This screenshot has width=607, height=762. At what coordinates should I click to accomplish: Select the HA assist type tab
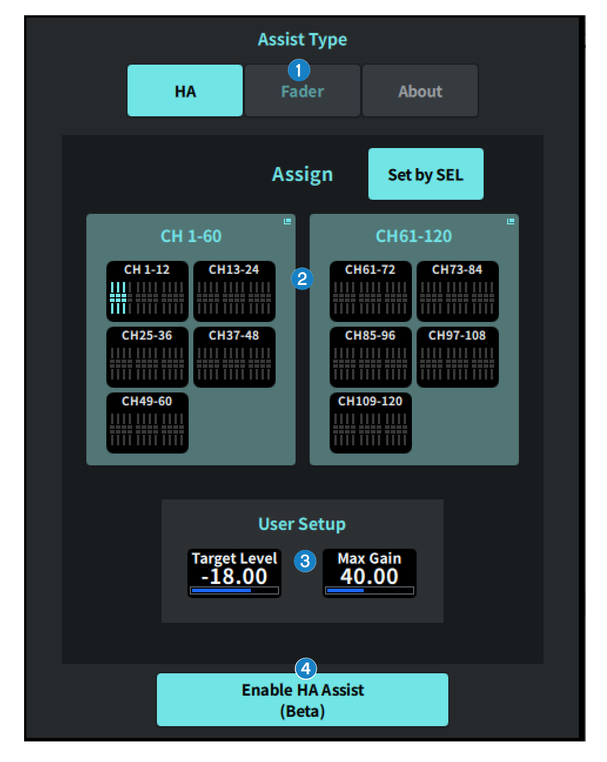coord(185,91)
